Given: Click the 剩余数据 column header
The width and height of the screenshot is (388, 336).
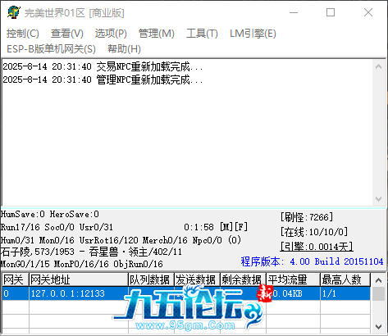Looking at the screenshot, I should (243, 279).
